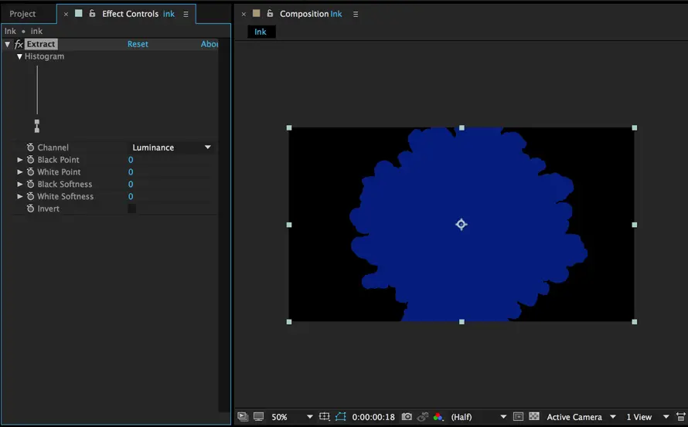This screenshot has width=688, height=427.
Task: Open the (Half) resolution dropdown
Action: (x=479, y=417)
